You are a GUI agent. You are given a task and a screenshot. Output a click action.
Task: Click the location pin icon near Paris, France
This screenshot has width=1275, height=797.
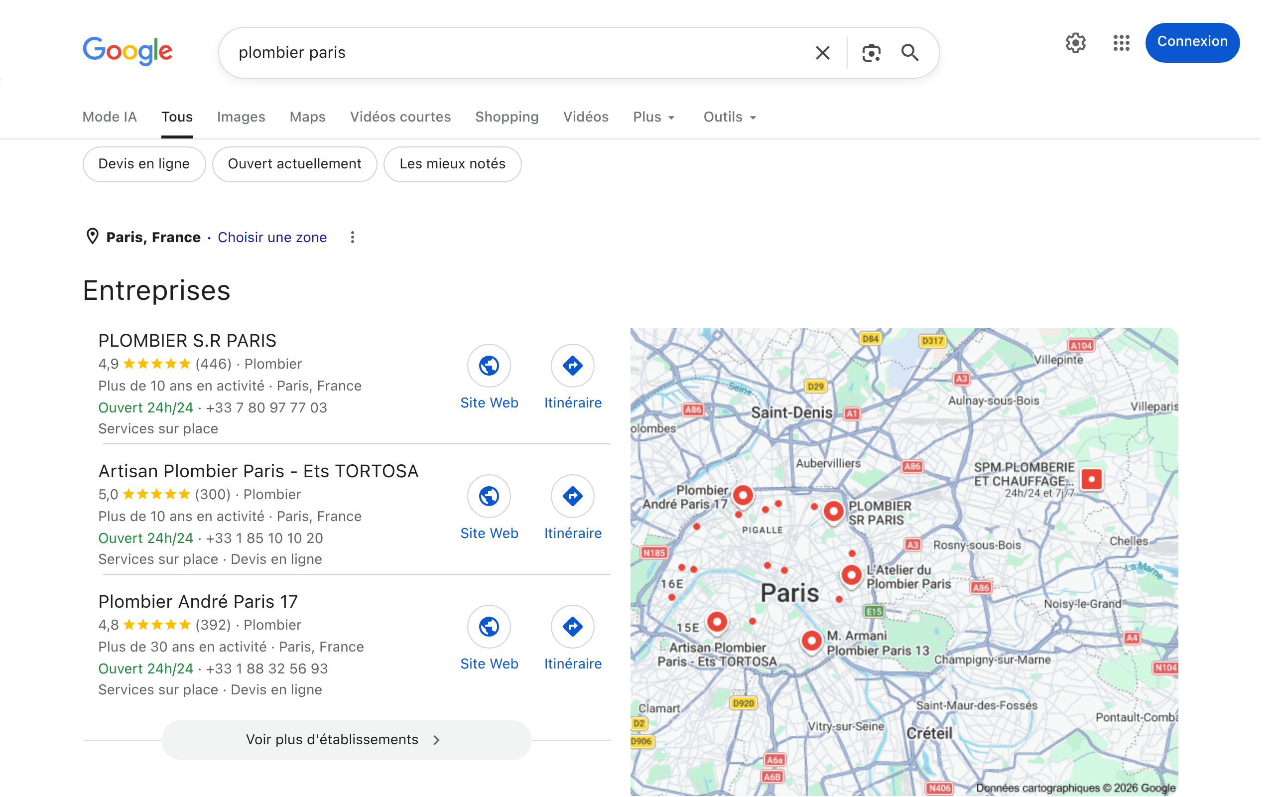(x=93, y=237)
